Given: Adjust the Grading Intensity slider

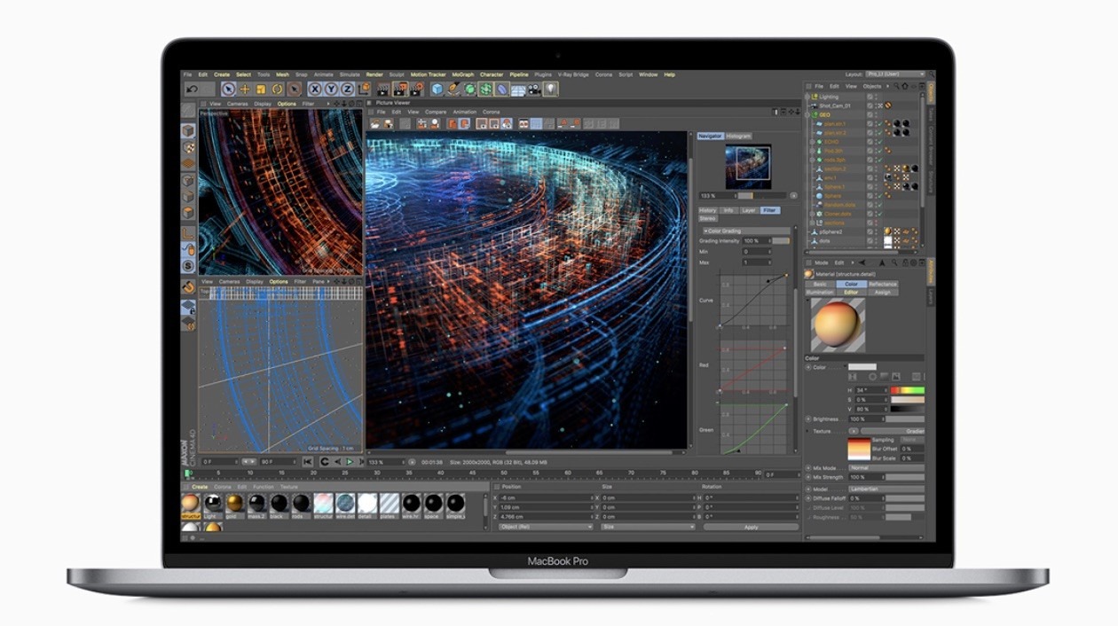Looking at the screenshot, I should click(x=780, y=240).
